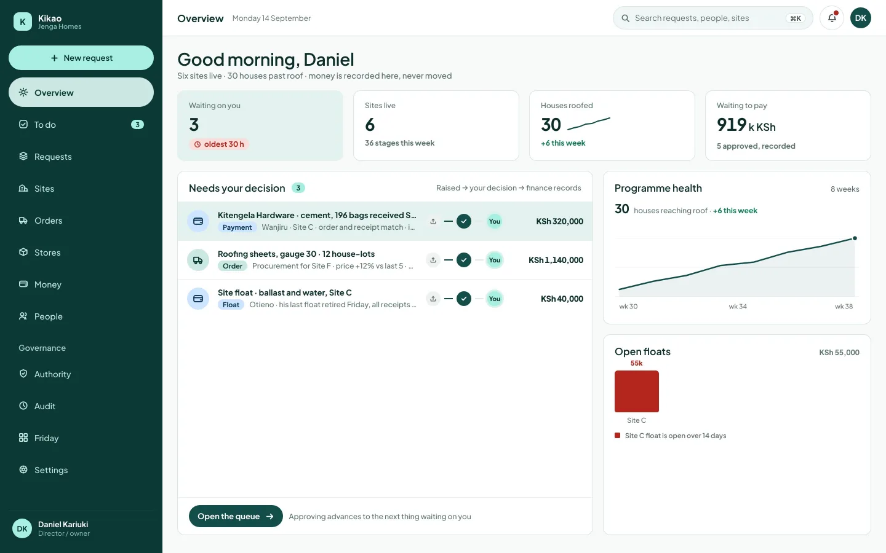Click the Float tag on Site float row
The image size is (886, 553).
tap(231, 305)
